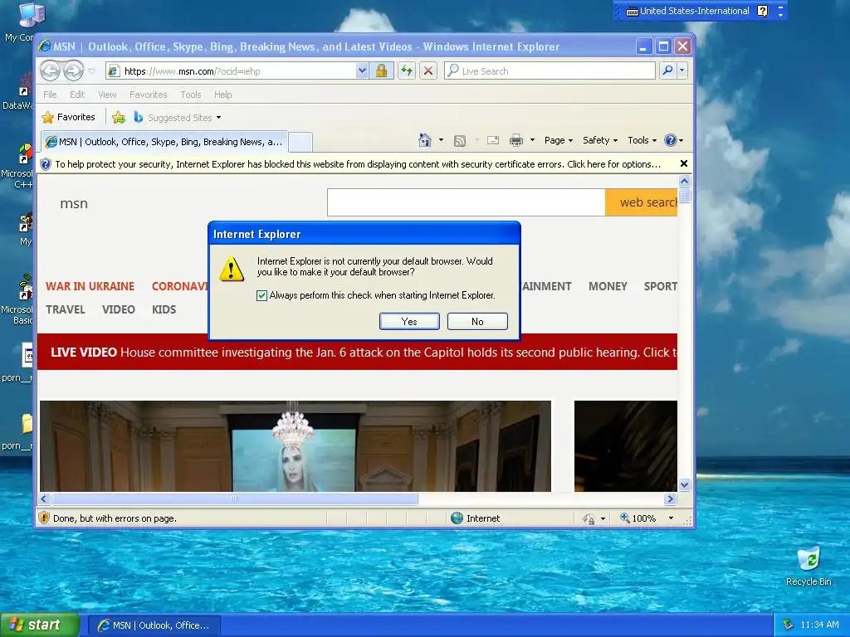Click the Start button
This screenshot has height=637, width=850.
pos(40,625)
